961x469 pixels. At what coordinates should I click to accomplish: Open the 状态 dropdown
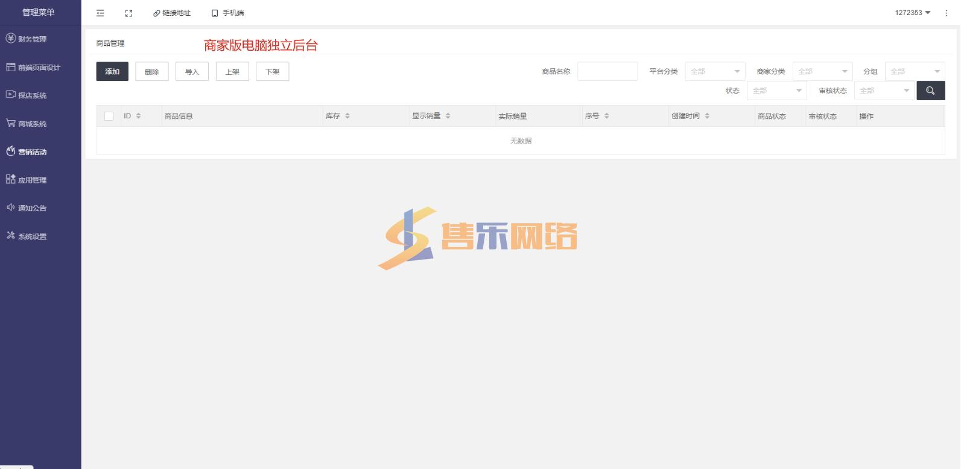(x=776, y=91)
